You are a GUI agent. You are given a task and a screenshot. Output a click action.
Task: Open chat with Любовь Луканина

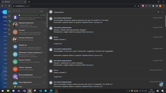tap(29, 69)
